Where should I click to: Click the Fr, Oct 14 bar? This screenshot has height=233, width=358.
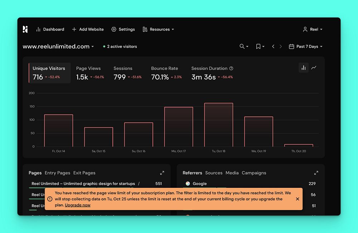click(x=58, y=130)
